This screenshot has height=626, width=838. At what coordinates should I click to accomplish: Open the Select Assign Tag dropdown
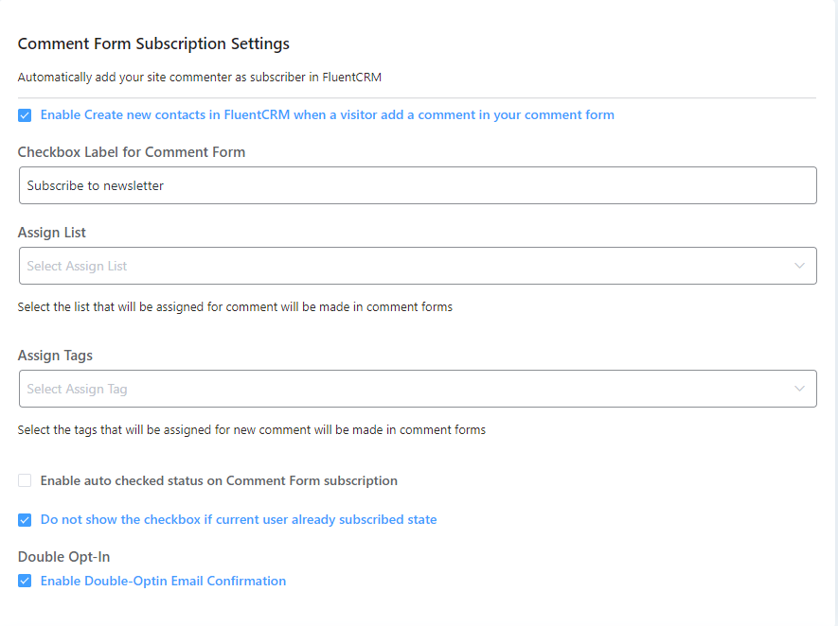398,389
